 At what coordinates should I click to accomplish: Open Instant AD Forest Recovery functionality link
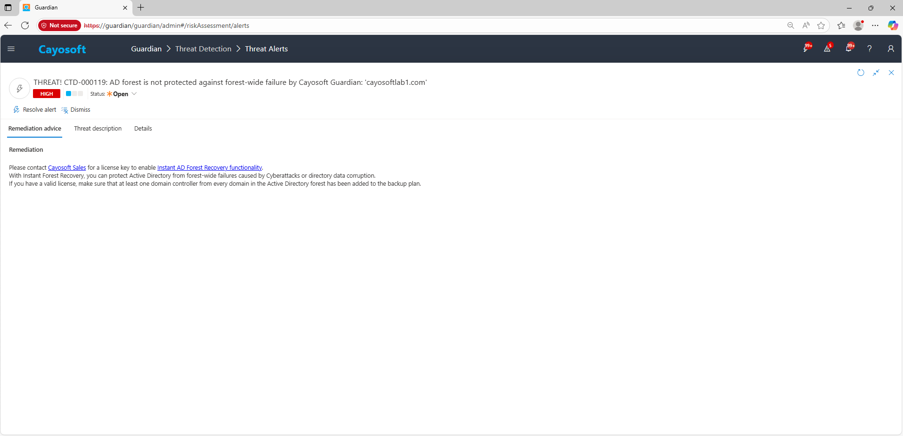(209, 168)
